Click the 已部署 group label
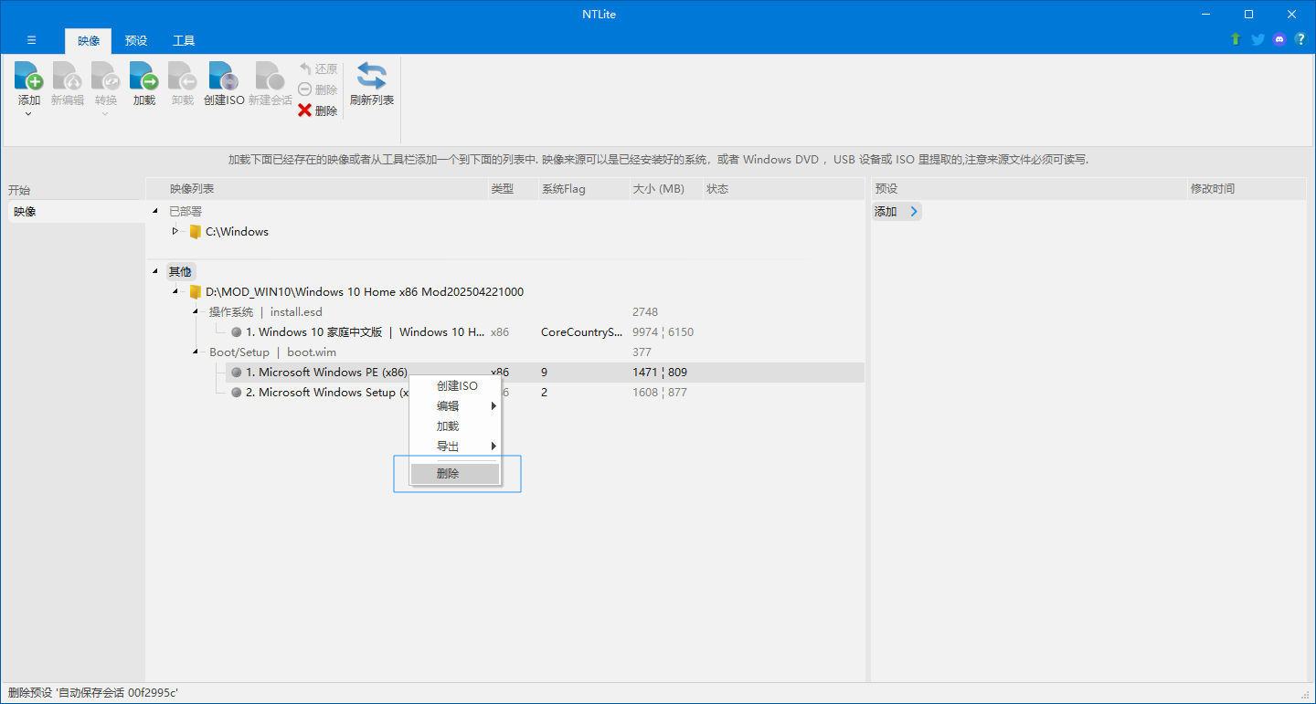The height and width of the screenshot is (704, 1316). (186, 212)
